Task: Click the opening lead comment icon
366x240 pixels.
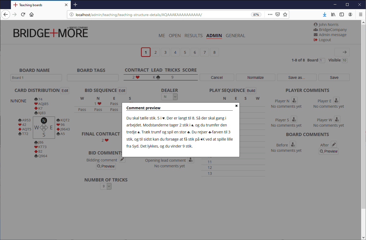Action: [191, 160]
